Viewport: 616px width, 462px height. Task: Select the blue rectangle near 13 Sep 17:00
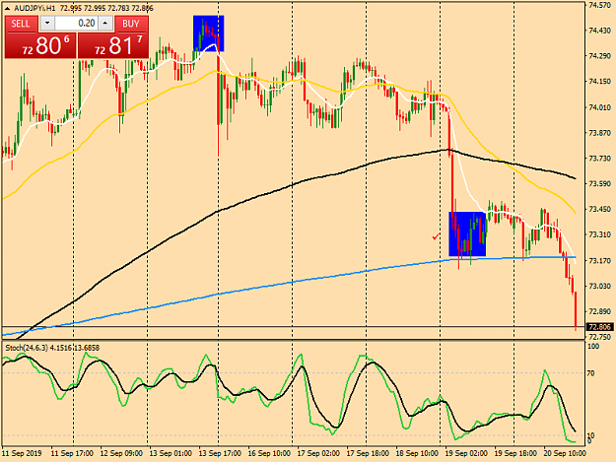pyautogui.click(x=209, y=33)
